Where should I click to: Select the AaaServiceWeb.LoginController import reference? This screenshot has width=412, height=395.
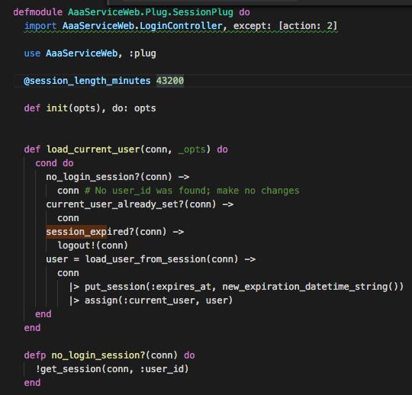point(142,26)
